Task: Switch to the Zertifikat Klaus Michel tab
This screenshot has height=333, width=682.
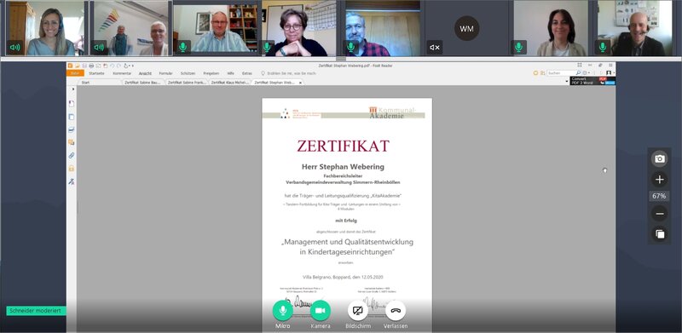Action: pyautogui.click(x=230, y=82)
